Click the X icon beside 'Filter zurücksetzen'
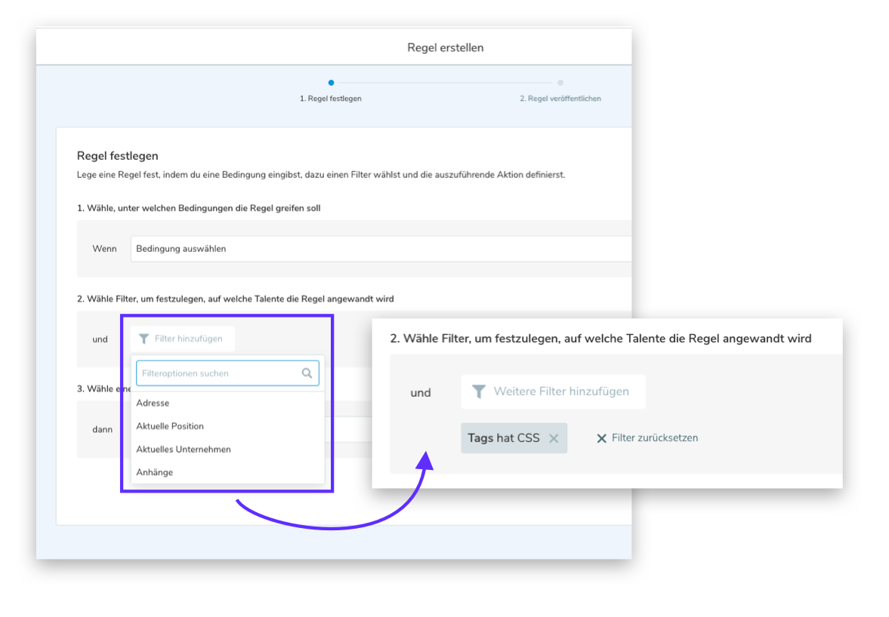The width and height of the screenshot is (889, 617). coord(602,438)
